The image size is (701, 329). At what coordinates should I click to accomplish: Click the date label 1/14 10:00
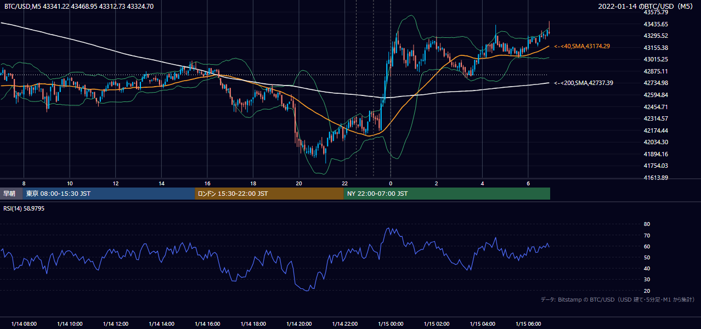tap(70, 324)
